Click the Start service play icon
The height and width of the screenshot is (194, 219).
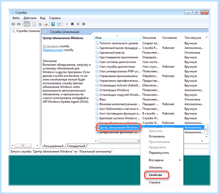pos(67,24)
